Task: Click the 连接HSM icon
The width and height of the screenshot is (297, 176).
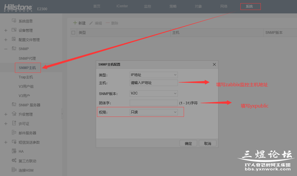Action: pos(14,170)
